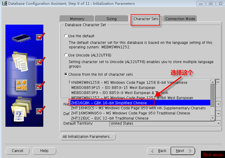Open the Default Language dropdown arrow
The width and height of the screenshot is (225, 158).
click(x=218, y=114)
